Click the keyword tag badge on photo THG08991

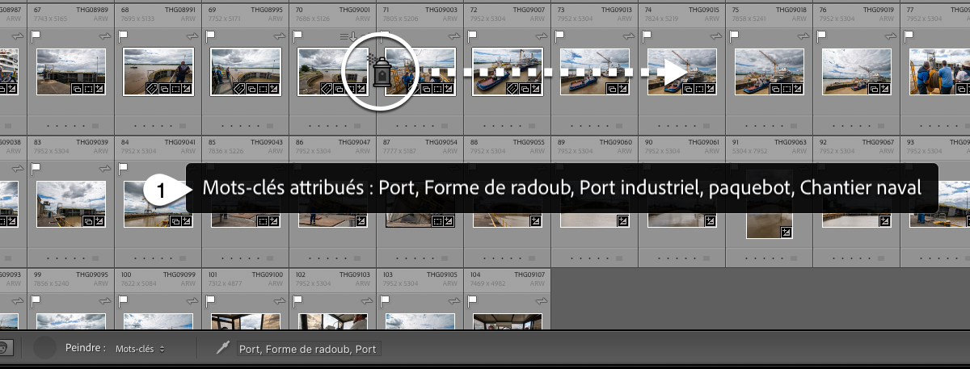pyautogui.click(x=152, y=88)
